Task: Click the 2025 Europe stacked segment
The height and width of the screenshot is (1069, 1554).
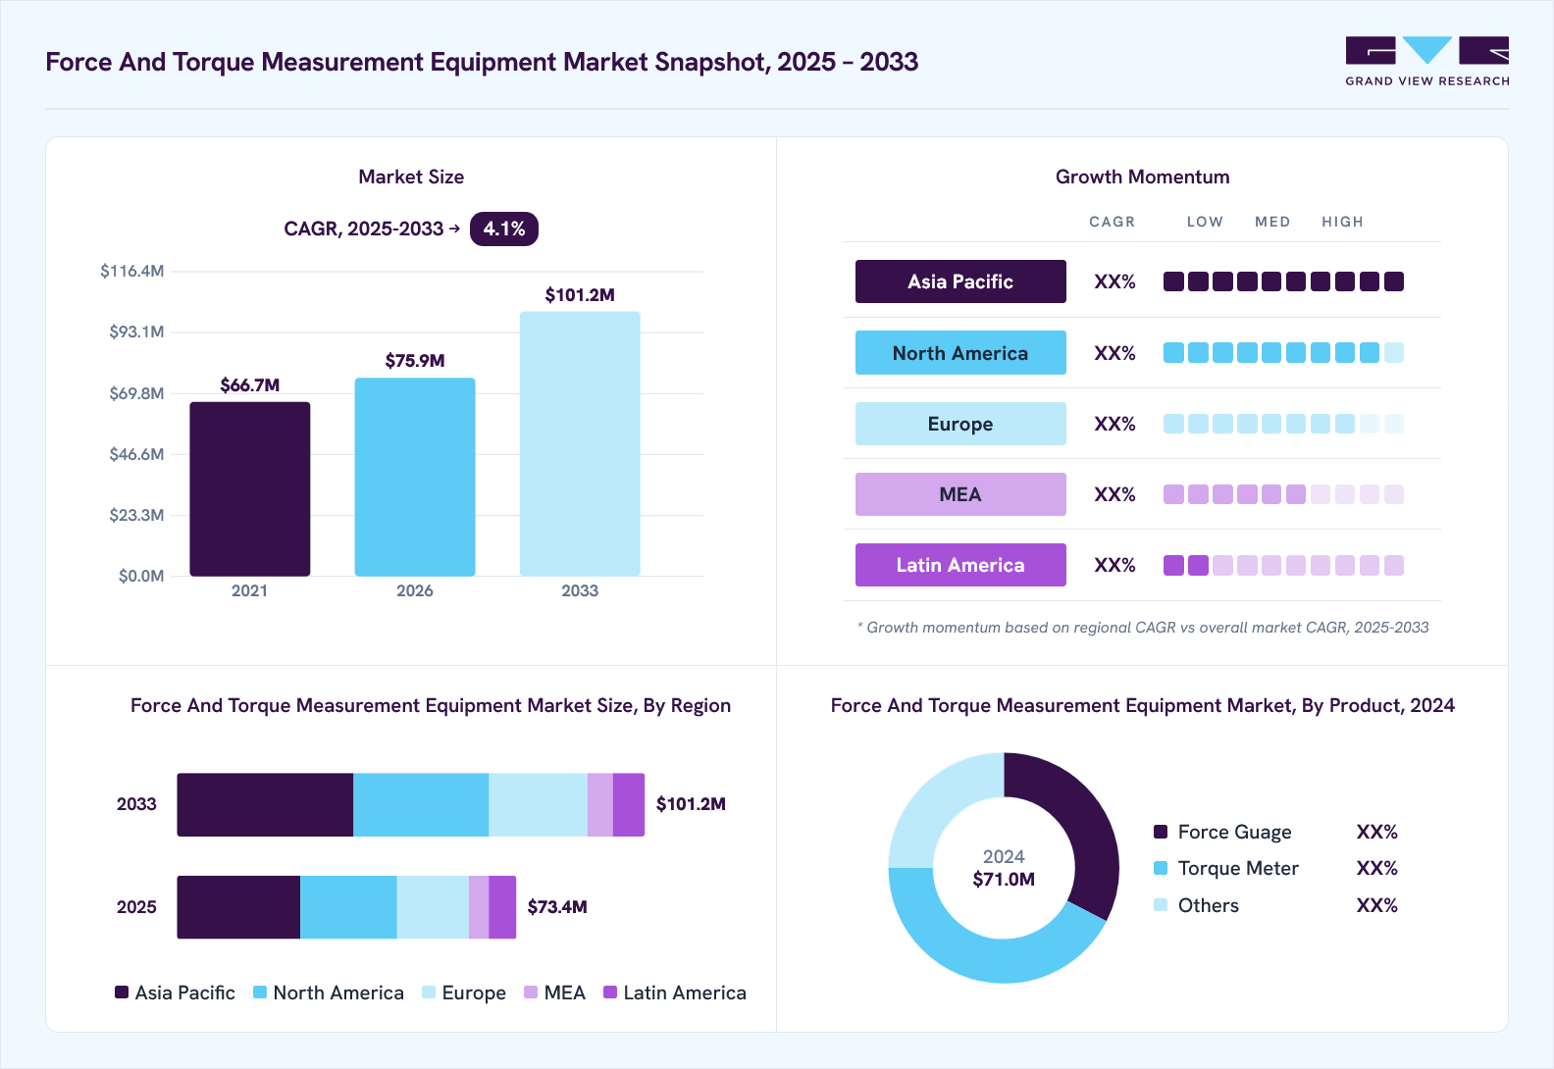Action: pos(433,907)
